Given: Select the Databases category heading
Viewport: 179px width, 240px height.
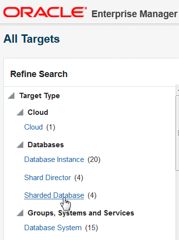Looking at the screenshot, I should point(46,145).
